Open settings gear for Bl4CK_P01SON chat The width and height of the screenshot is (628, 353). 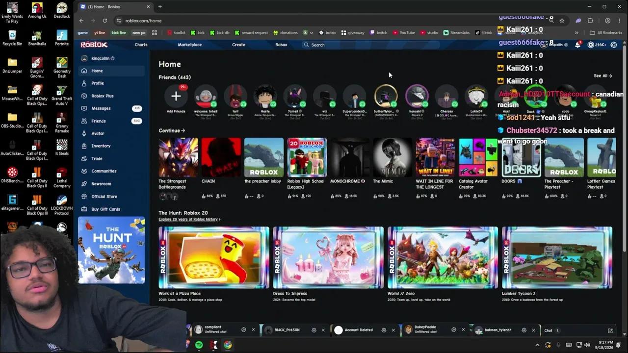(x=314, y=330)
